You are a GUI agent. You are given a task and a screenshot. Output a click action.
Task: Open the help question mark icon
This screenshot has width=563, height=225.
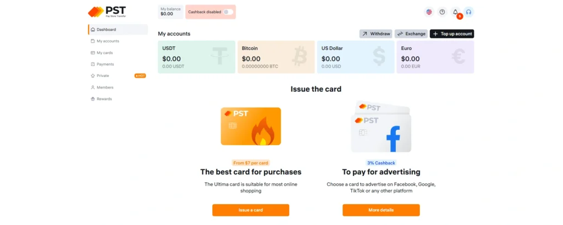pyautogui.click(x=442, y=12)
